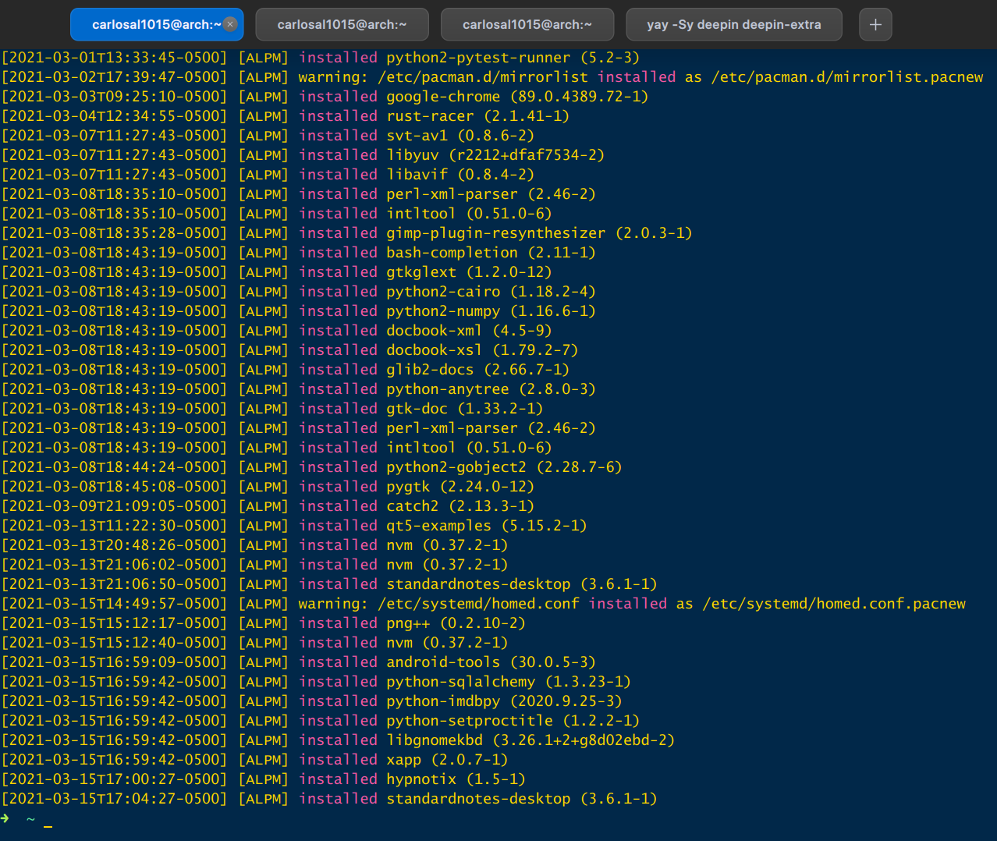
Task: Select the python-anytree (2.8.0-3) package text
Action: coord(491,389)
